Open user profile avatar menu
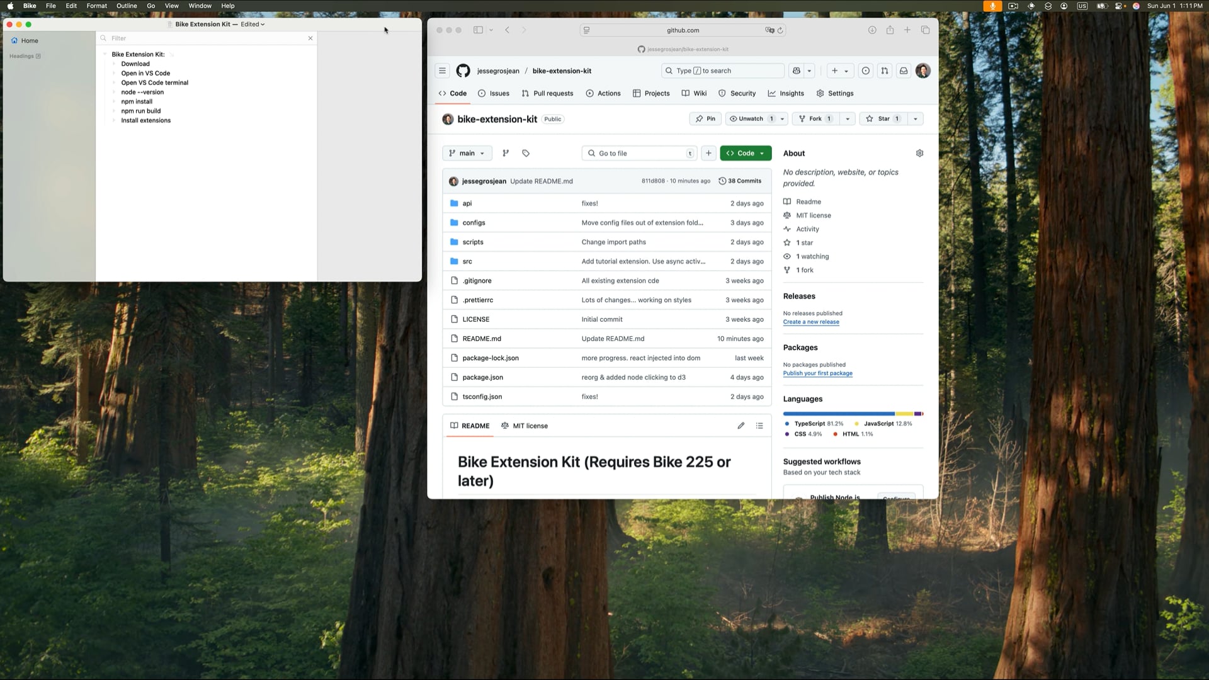This screenshot has width=1209, height=680. coord(923,71)
